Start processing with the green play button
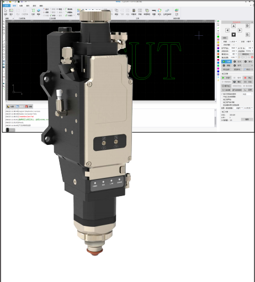 point(226,78)
